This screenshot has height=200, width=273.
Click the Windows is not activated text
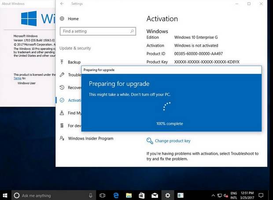click(196, 45)
